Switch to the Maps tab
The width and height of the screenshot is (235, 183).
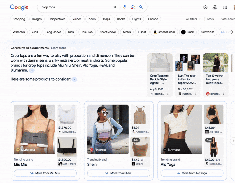pyautogui.click(x=106, y=19)
